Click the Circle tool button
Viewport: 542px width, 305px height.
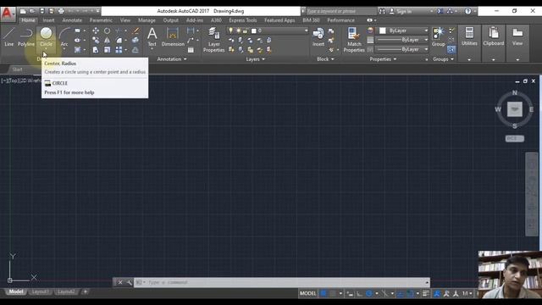[x=46, y=36]
